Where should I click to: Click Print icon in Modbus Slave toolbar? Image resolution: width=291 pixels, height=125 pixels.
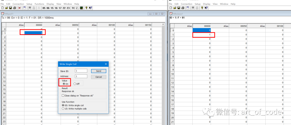183,8
